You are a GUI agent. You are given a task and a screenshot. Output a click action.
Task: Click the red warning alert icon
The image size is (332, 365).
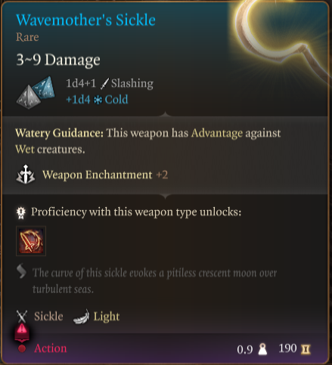(22, 330)
